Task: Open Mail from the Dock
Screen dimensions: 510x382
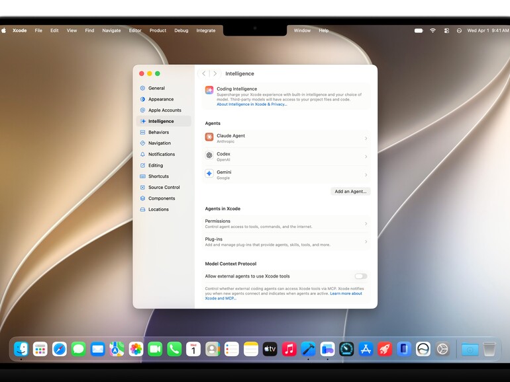Action: tap(97, 349)
